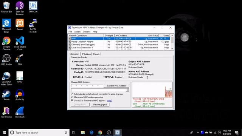Screen dimensions: 242x136
Task: Open the Unity desktop icon
Action: [20, 77]
